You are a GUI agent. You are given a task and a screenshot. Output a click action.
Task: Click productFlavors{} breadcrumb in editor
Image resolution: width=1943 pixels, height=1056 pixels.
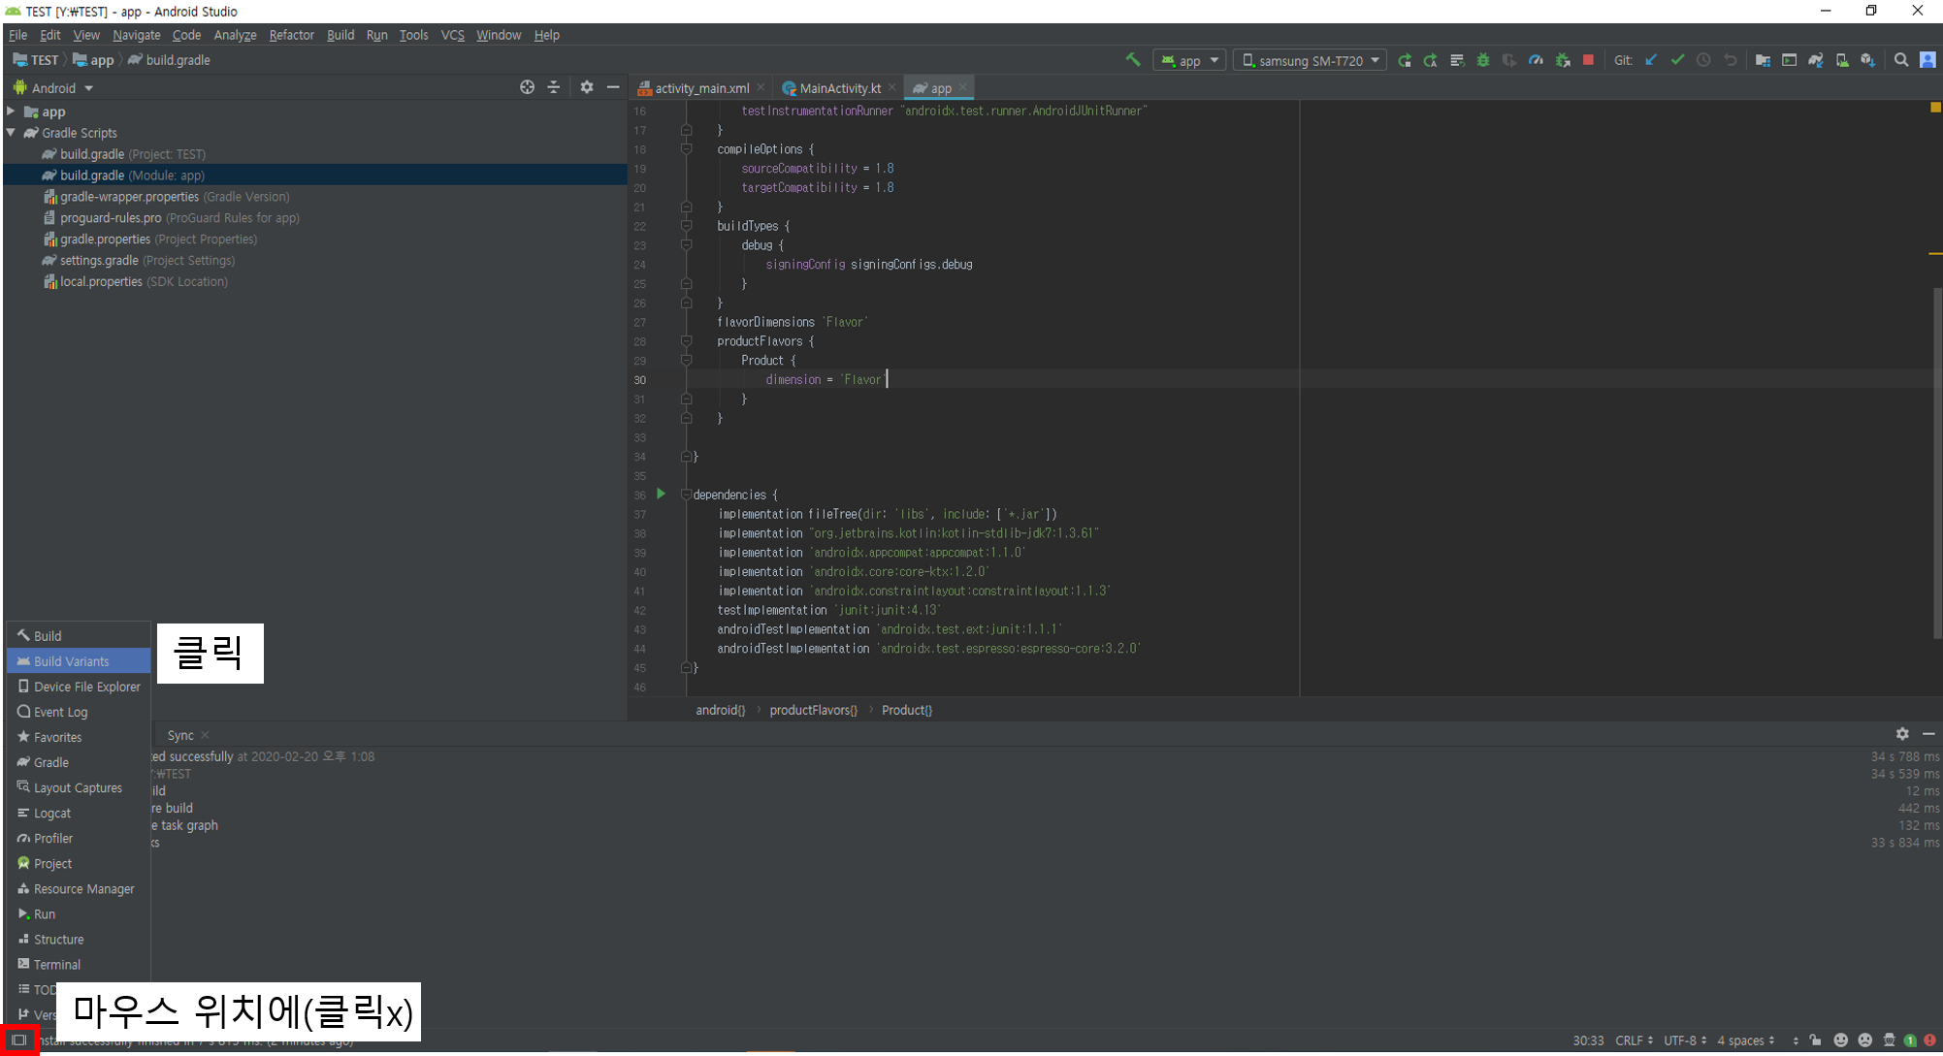click(x=813, y=710)
